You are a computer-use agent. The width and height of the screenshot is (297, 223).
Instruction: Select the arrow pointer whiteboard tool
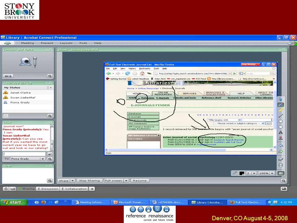coord(281,99)
